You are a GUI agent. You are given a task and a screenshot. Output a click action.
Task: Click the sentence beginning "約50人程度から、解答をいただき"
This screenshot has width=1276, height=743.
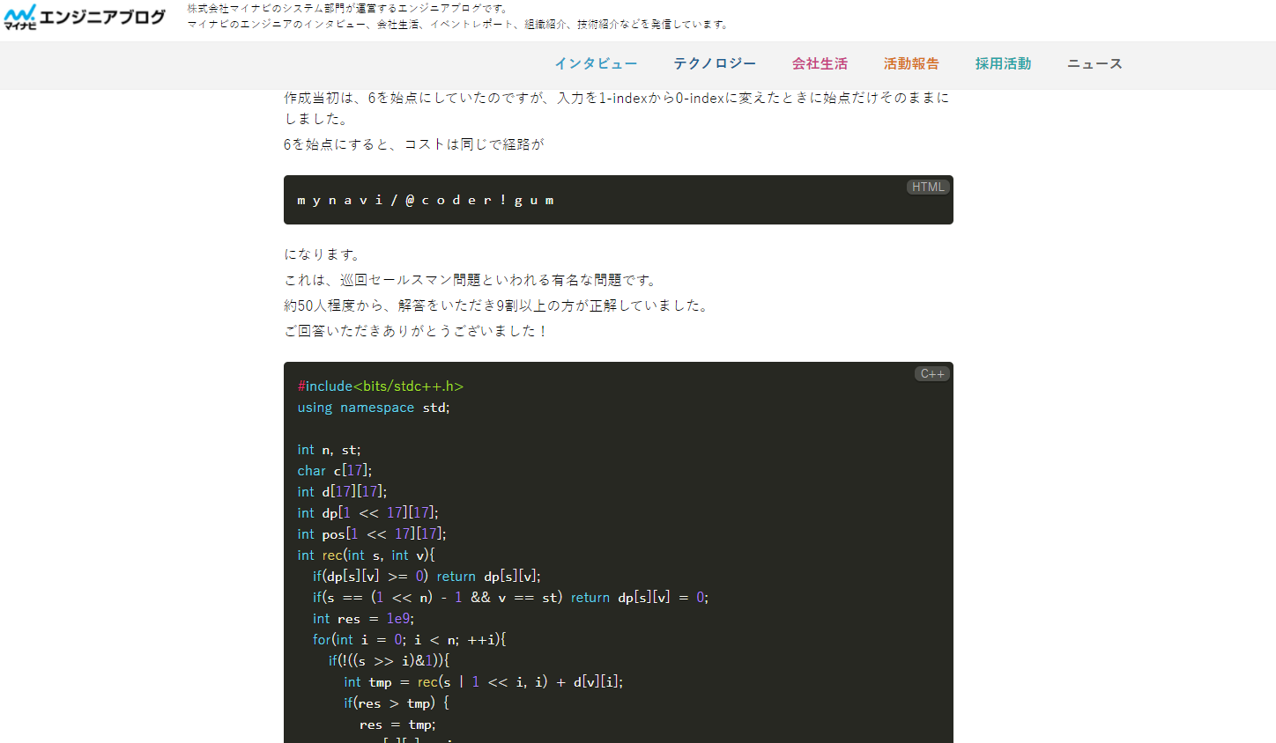click(x=497, y=305)
